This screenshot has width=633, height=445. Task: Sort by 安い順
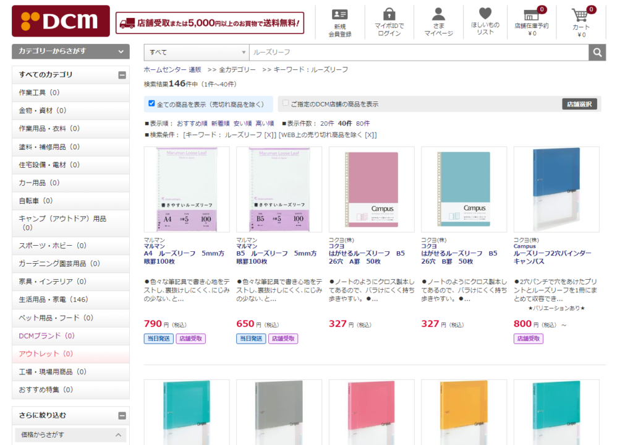point(242,123)
